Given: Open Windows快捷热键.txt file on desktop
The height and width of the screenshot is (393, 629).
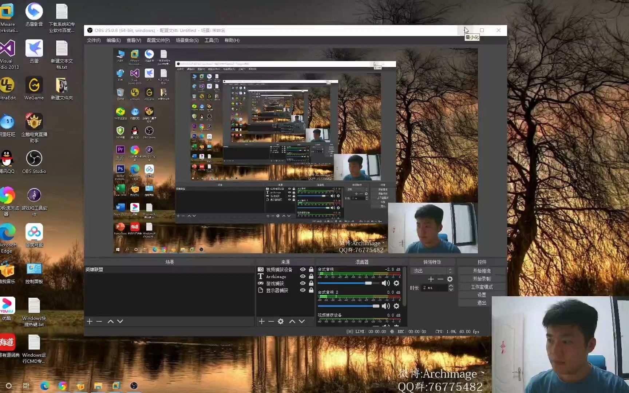Looking at the screenshot, I should [x=34, y=312].
